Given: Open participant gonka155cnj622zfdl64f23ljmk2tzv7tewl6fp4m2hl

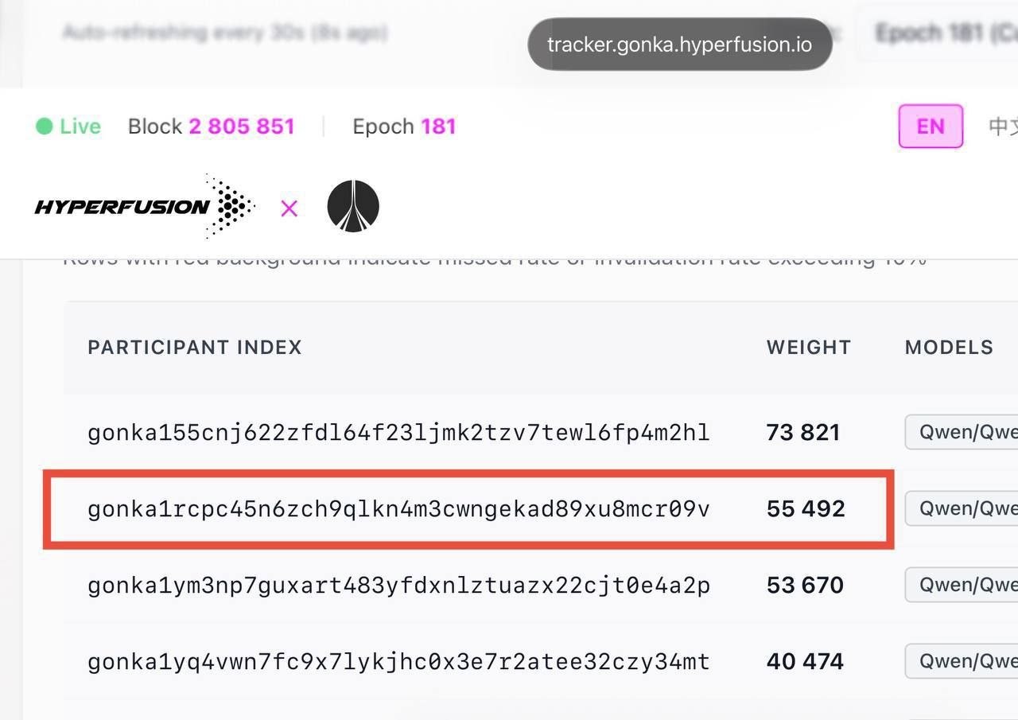Looking at the screenshot, I should (398, 433).
